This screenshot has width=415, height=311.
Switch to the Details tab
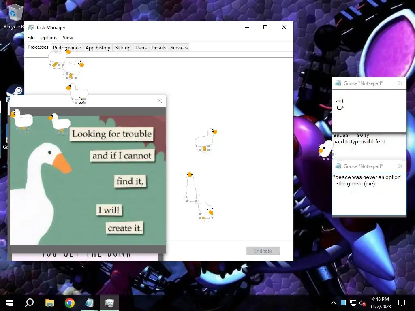click(x=158, y=48)
